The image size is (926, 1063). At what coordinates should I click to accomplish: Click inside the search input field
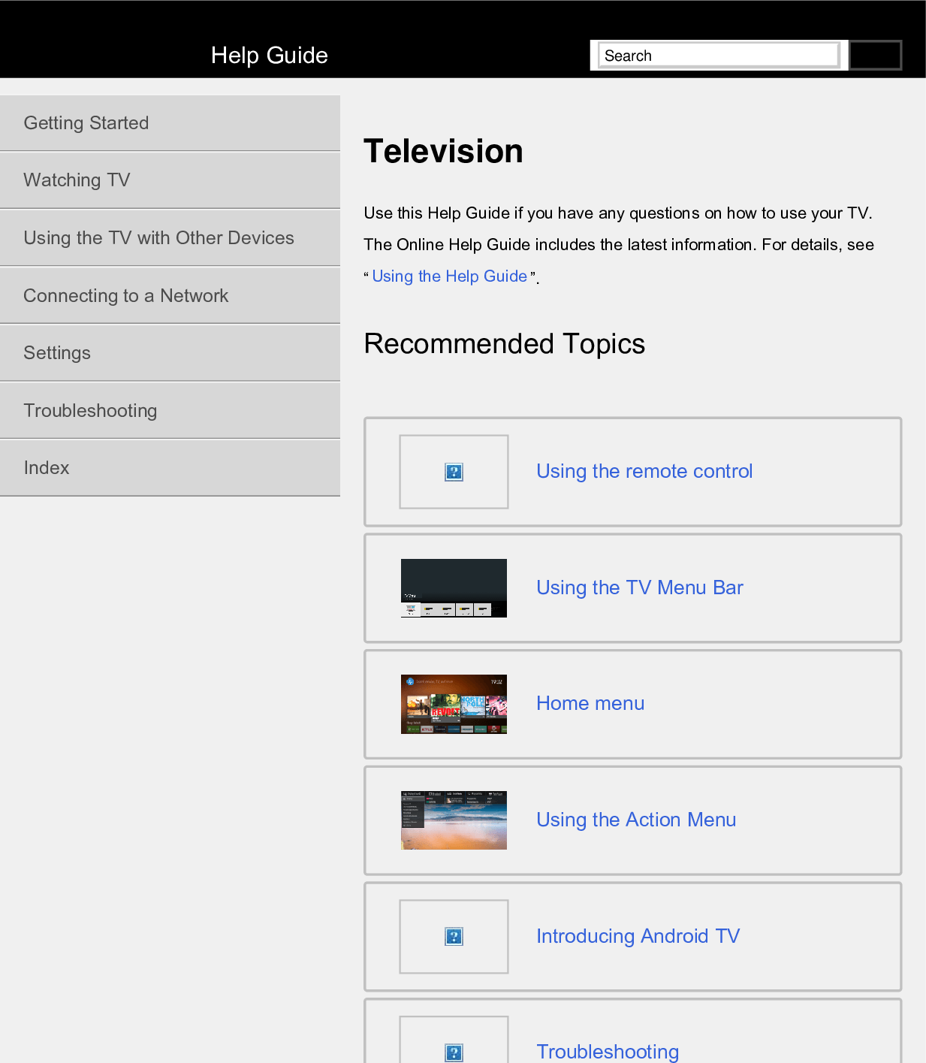(x=718, y=54)
